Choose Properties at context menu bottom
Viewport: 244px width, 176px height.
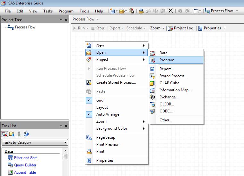tap(117, 160)
